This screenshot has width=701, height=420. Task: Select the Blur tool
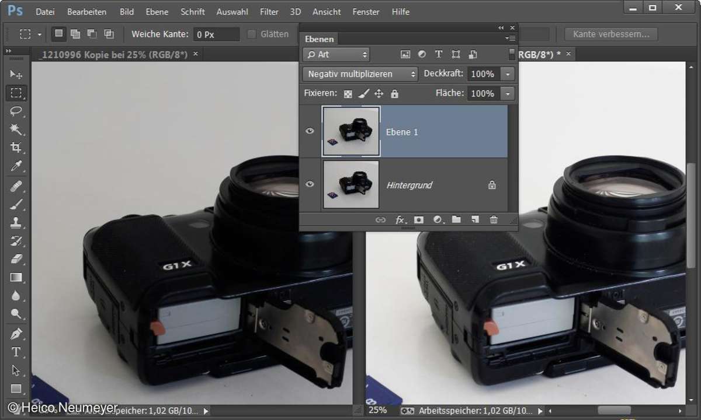(x=16, y=296)
